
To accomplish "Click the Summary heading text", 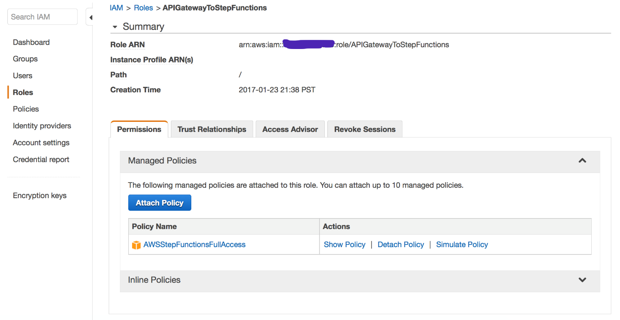I will pyautogui.click(x=143, y=26).
